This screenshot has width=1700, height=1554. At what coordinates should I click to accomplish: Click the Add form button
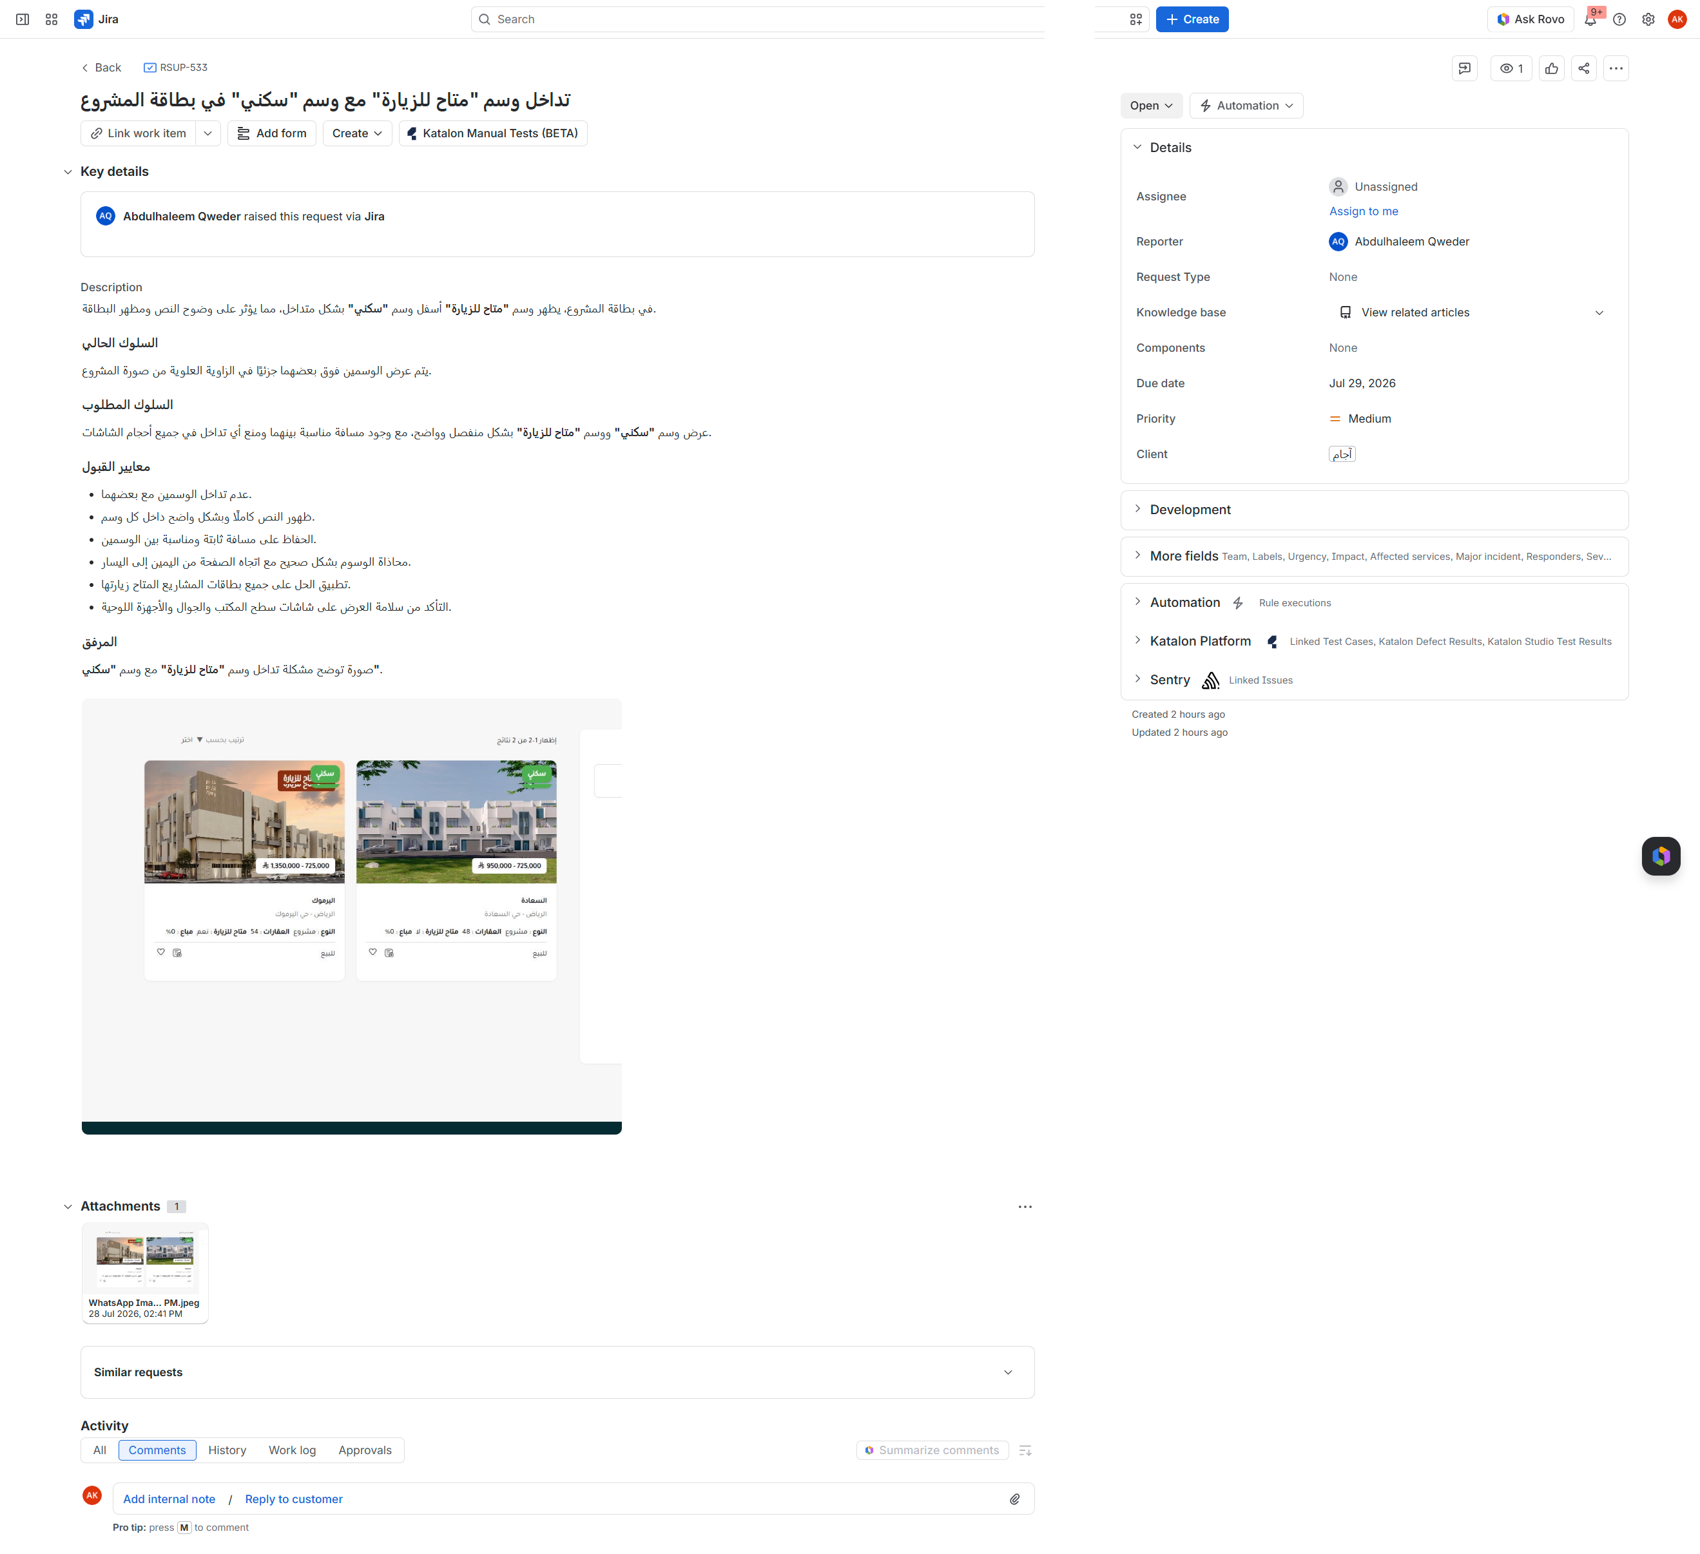coord(271,133)
